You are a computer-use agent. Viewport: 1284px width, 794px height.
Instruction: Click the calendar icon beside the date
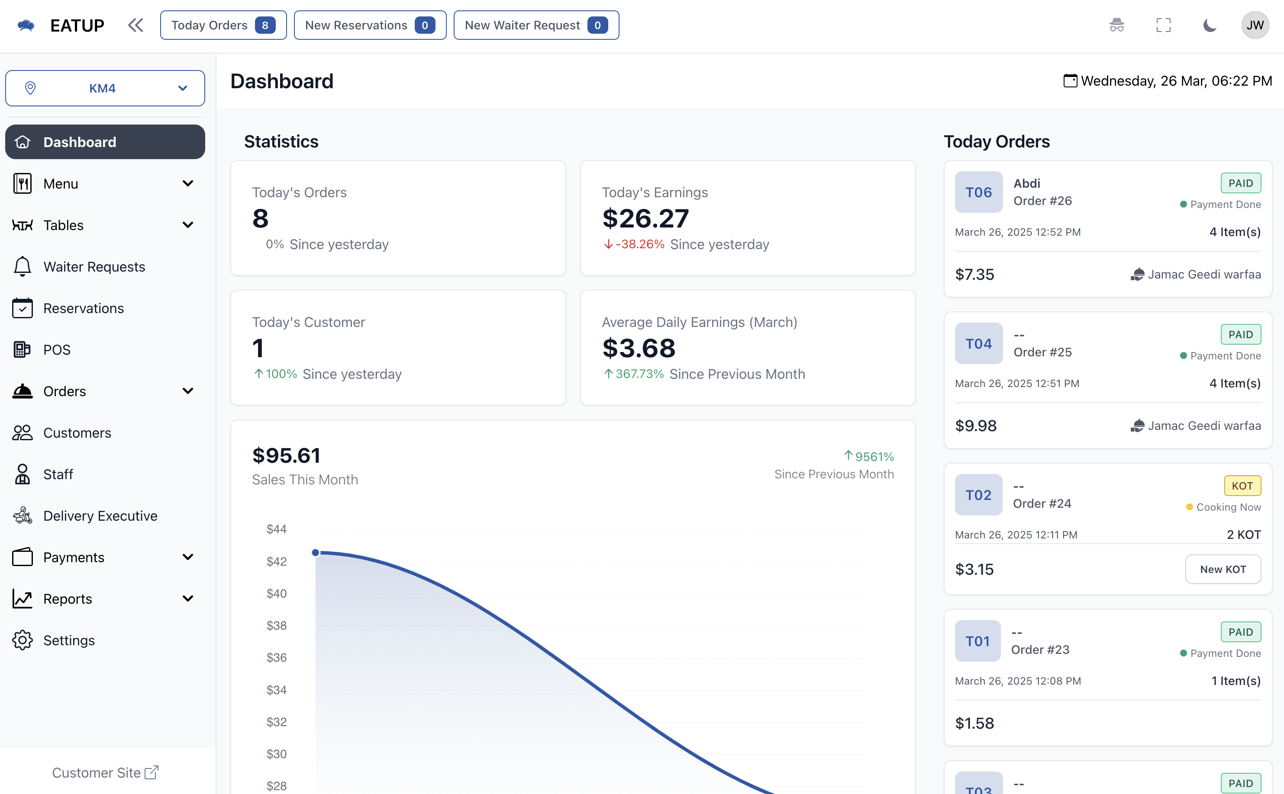(1070, 80)
